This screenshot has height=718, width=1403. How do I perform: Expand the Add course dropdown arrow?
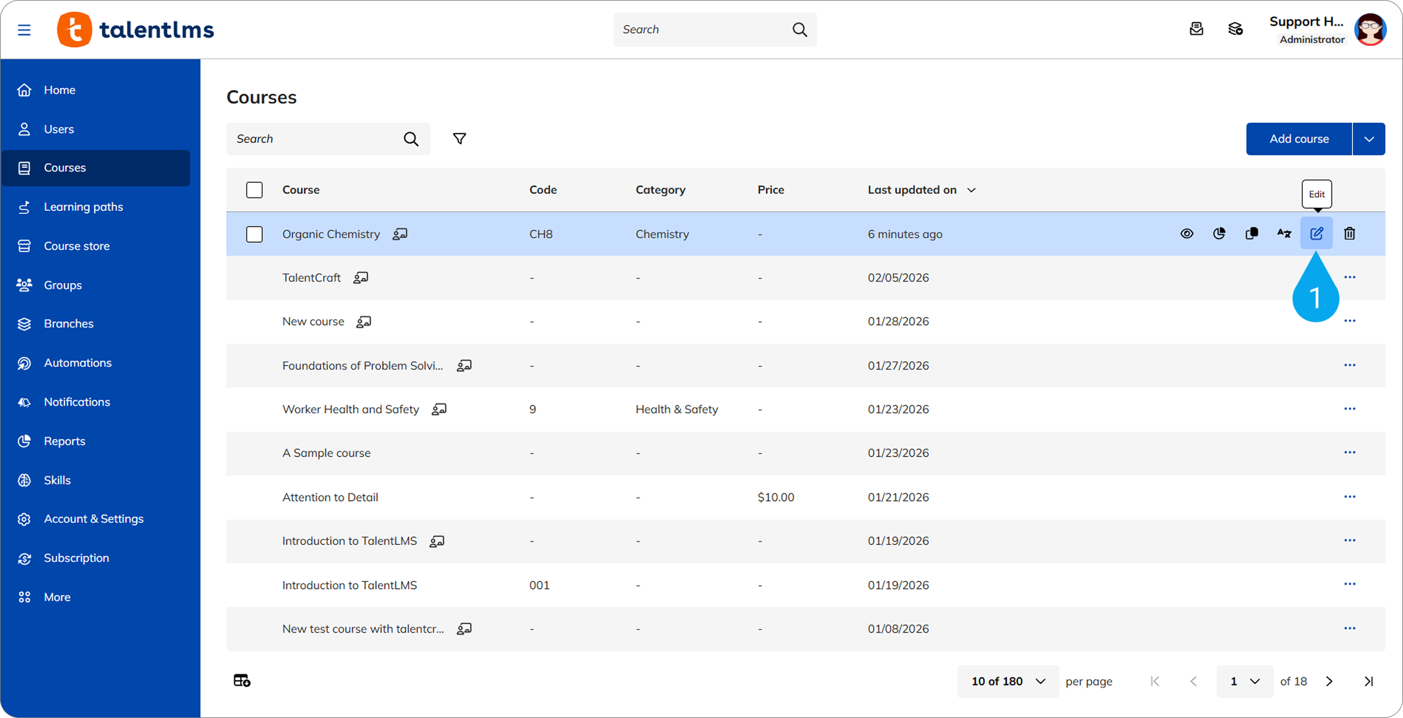pyautogui.click(x=1369, y=139)
